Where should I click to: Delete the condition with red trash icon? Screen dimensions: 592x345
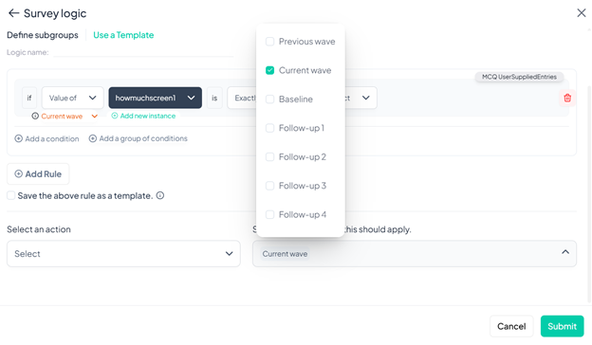tap(567, 98)
